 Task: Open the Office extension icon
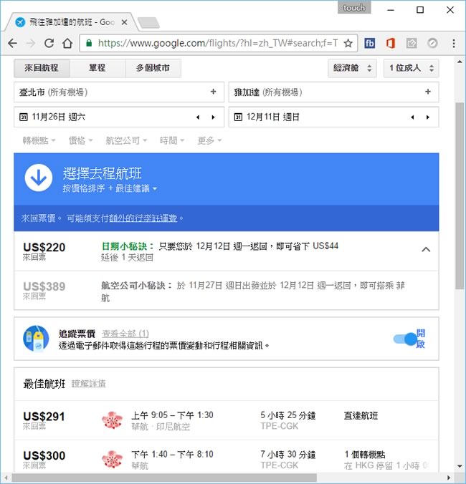[391, 44]
